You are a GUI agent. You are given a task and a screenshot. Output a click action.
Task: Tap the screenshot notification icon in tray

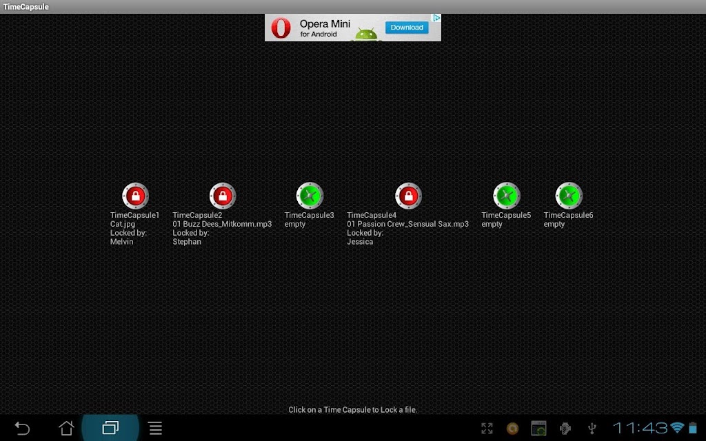(538, 429)
